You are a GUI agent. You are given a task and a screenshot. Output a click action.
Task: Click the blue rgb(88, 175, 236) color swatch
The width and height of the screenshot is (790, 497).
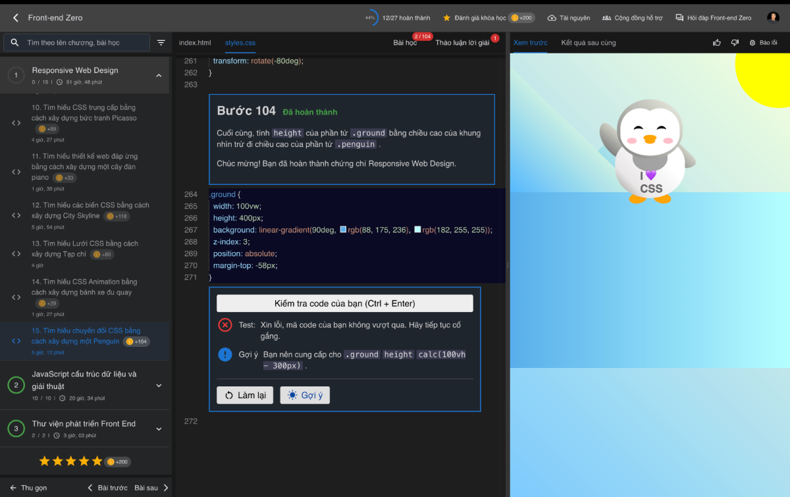[x=343, y=230]
